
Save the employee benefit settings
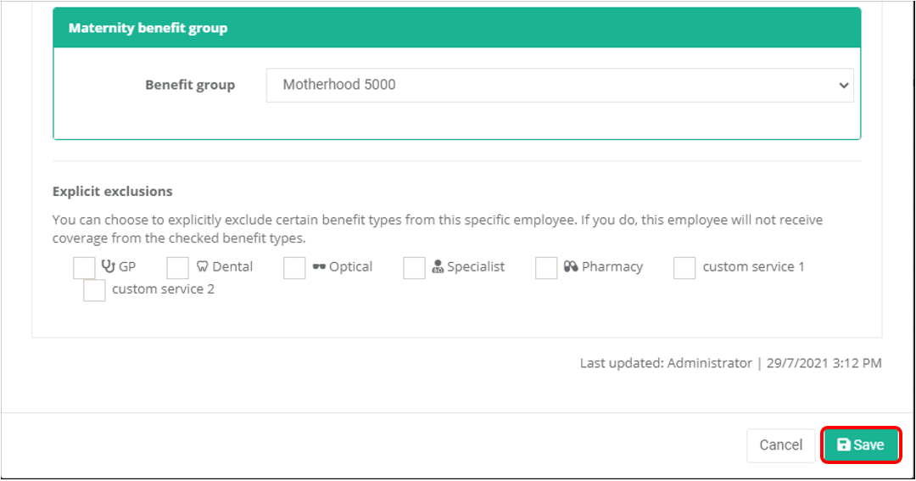(x=861, y=445)
